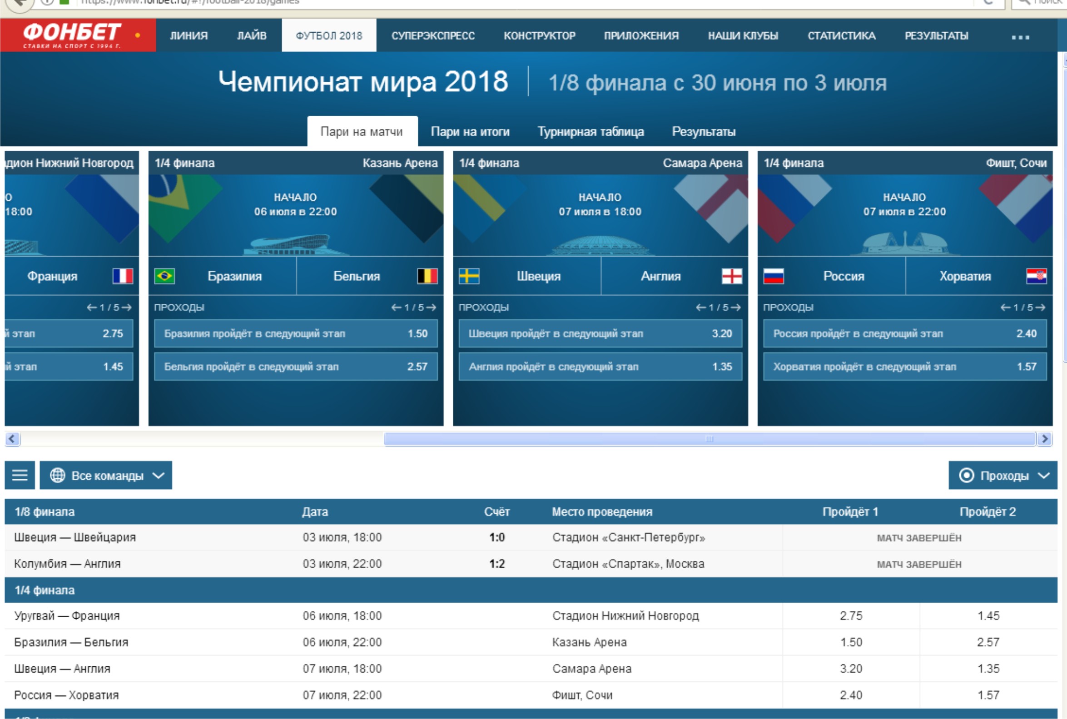Open Пари на итоги tab
1067x719 pixels.
pos(470,132)
